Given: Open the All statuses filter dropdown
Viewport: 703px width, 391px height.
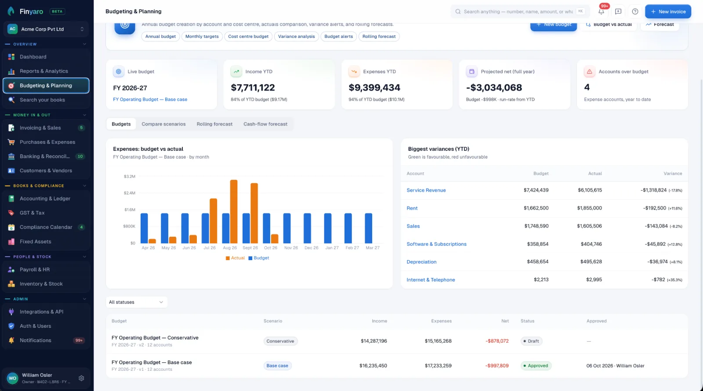Looking at the screenshot, I should tap(137, 302).
